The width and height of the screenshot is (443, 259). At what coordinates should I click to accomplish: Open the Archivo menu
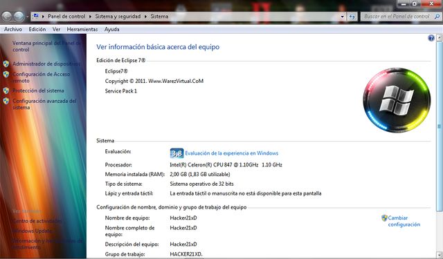[x=13, y=29]
